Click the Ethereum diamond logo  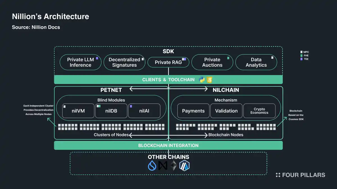tap(174, 166)
